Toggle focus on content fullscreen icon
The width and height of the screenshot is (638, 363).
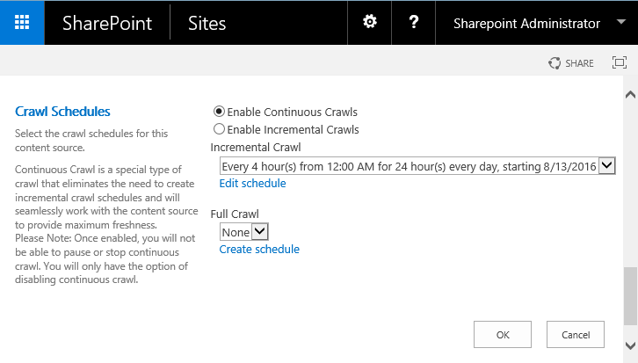click(620, 62)
